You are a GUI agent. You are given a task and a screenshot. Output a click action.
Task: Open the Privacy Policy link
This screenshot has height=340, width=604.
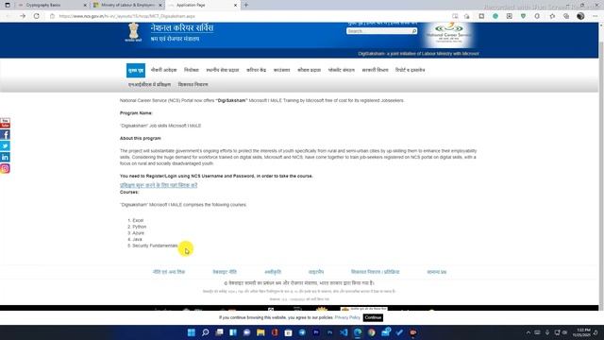click(347, 317)
